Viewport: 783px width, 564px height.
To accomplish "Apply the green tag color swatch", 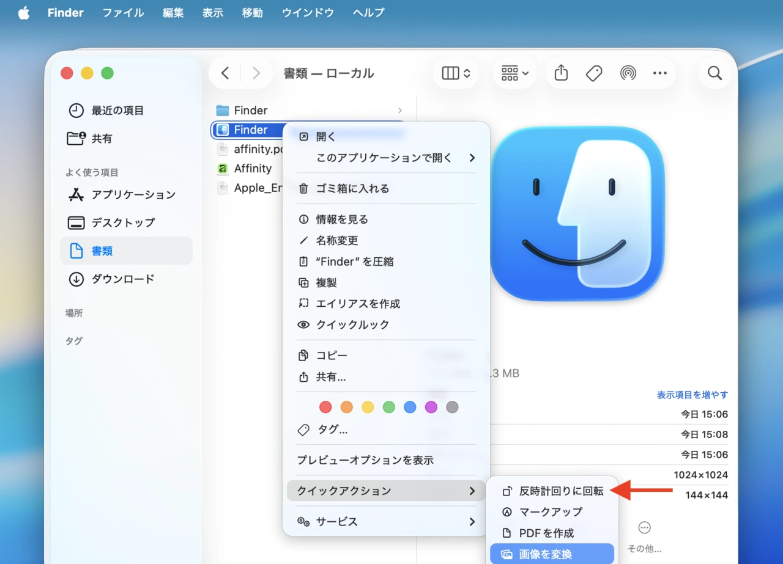I will [389, 407].
